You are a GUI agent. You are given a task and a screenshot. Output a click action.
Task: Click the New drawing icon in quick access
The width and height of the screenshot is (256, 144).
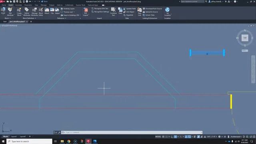pos(8,2)
